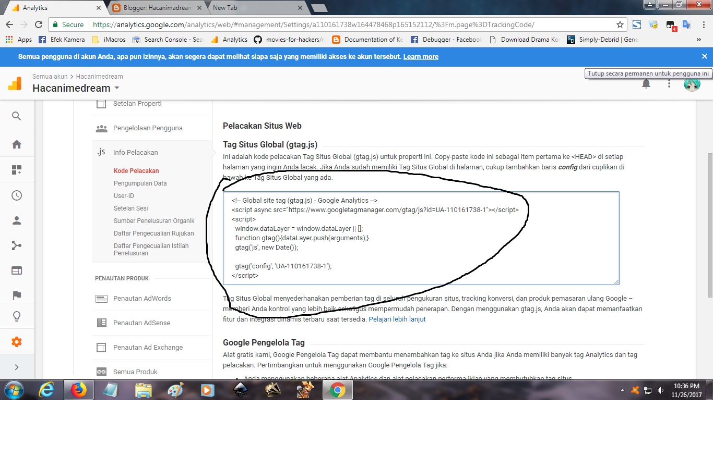Open Conversions flag icon in sidebar
713x469 pixels.
coord(17,295)
